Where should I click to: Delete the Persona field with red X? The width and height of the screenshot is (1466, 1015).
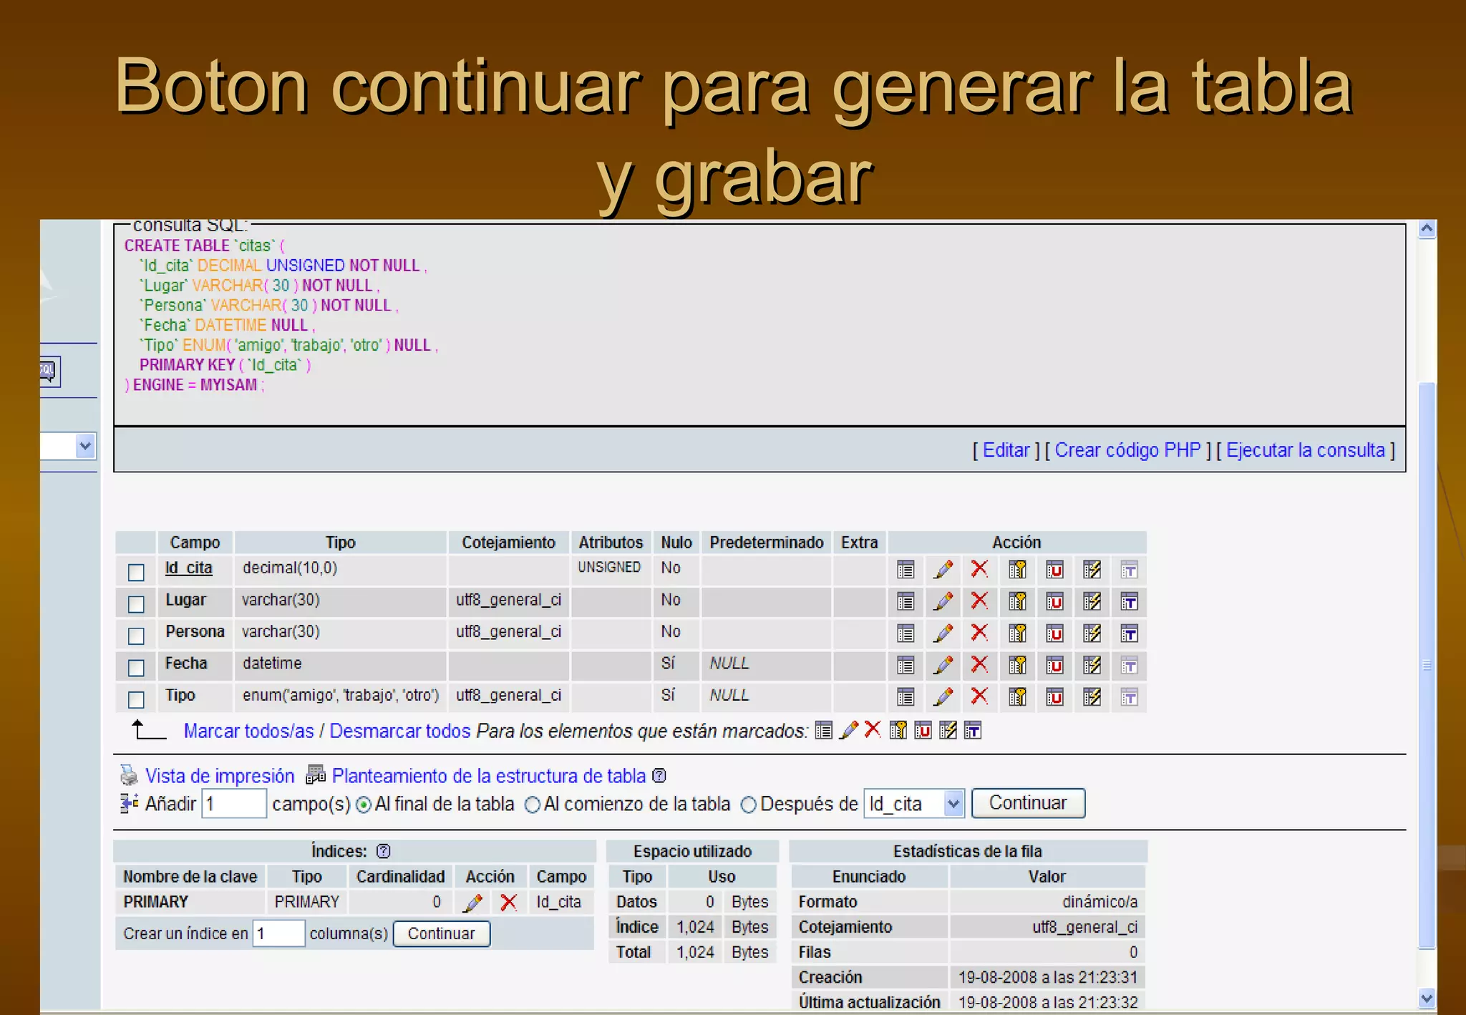(x=979, y=632)
